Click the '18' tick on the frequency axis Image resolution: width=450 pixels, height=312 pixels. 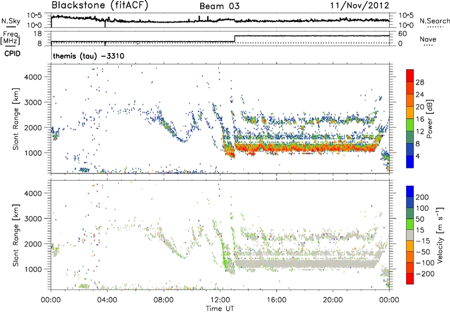[x=38, y=34]
